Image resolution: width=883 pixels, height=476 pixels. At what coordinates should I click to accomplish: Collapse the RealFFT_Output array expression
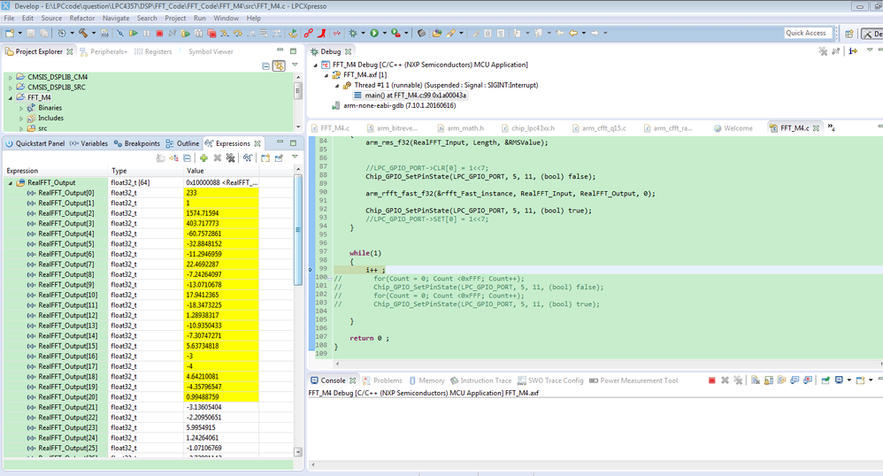11,183
